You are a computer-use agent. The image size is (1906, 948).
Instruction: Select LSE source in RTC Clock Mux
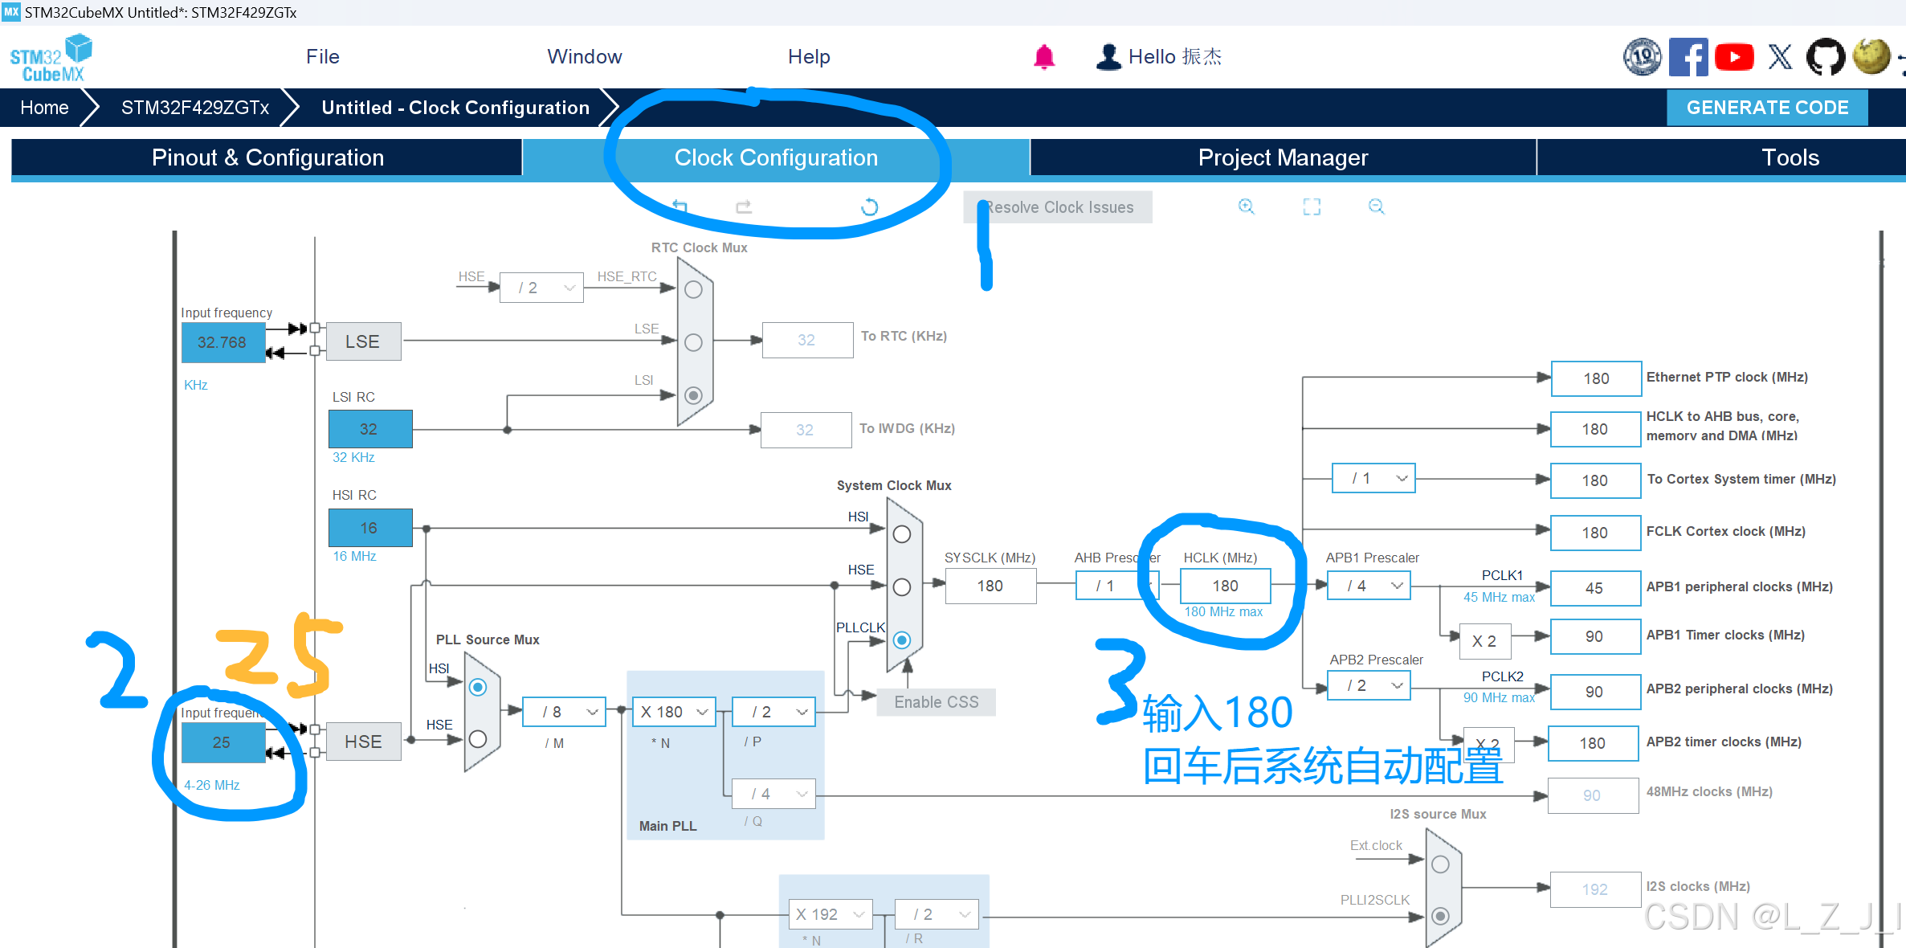tap(693, 342)
